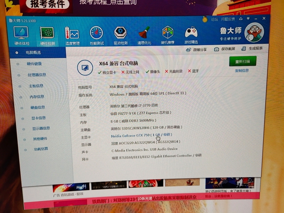Click 独立显卡 checkmark indicator
Screen dimensions: 284x213
[x=107, y=73]
